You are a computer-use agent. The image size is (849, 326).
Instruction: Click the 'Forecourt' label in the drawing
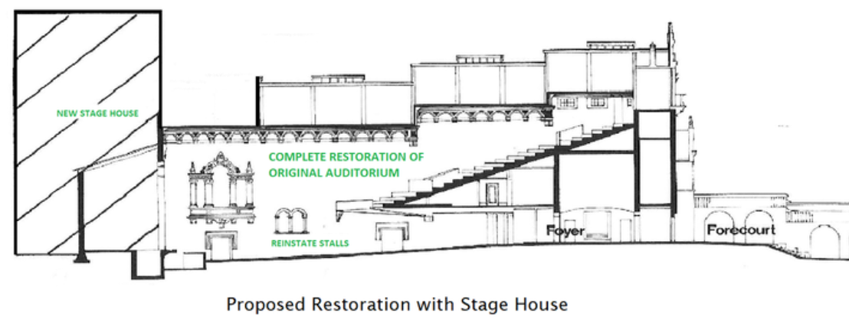[x=741, y=230]
